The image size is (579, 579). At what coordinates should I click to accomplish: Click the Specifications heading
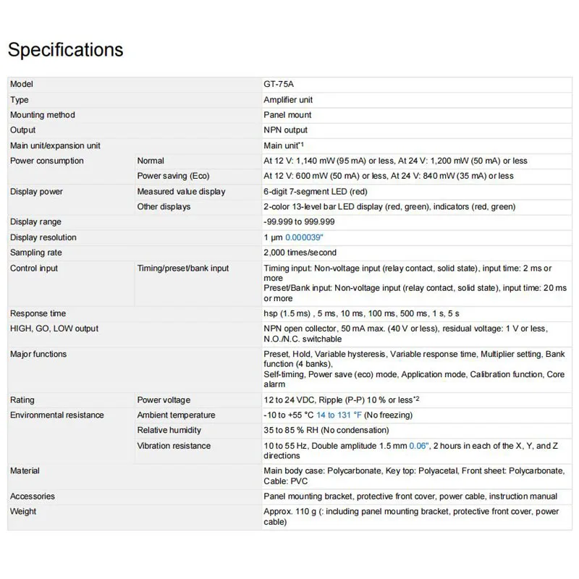coord(65,50)
